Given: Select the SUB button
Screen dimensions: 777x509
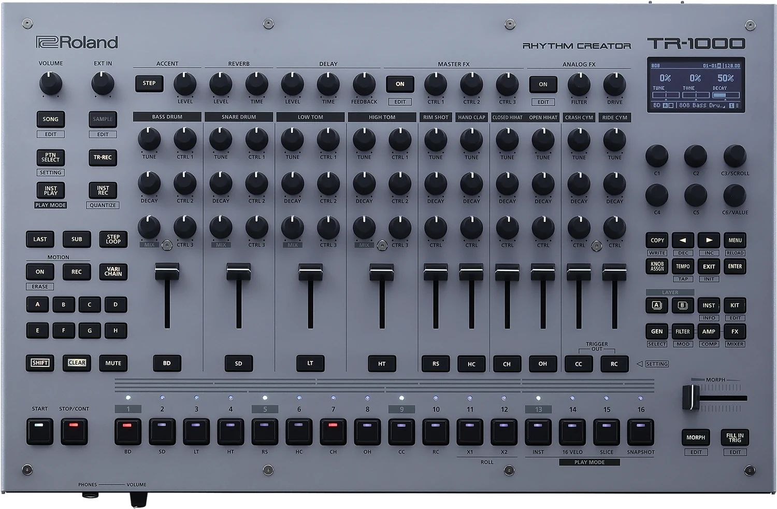Looking at the screenshot, I should [77, 239].
